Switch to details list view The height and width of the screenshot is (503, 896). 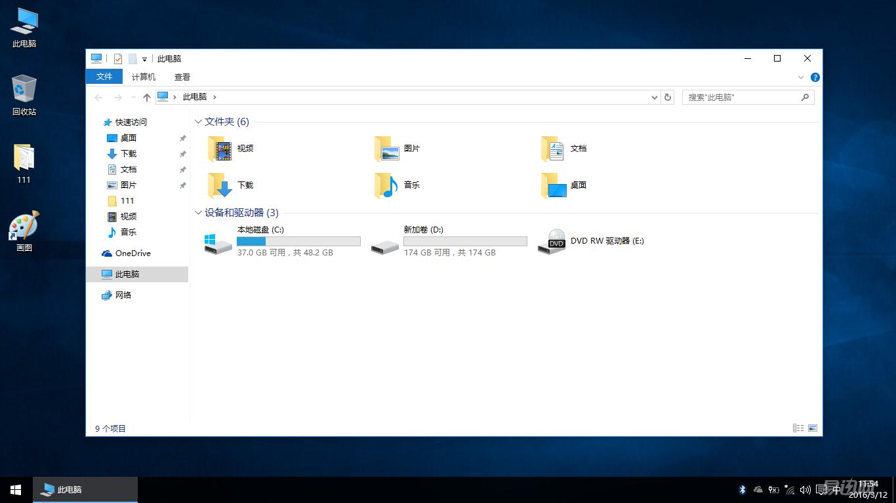click(798, 428)
